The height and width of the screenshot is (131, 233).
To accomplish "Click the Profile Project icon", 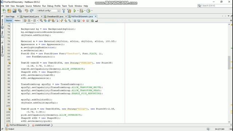I will (88, 11).
